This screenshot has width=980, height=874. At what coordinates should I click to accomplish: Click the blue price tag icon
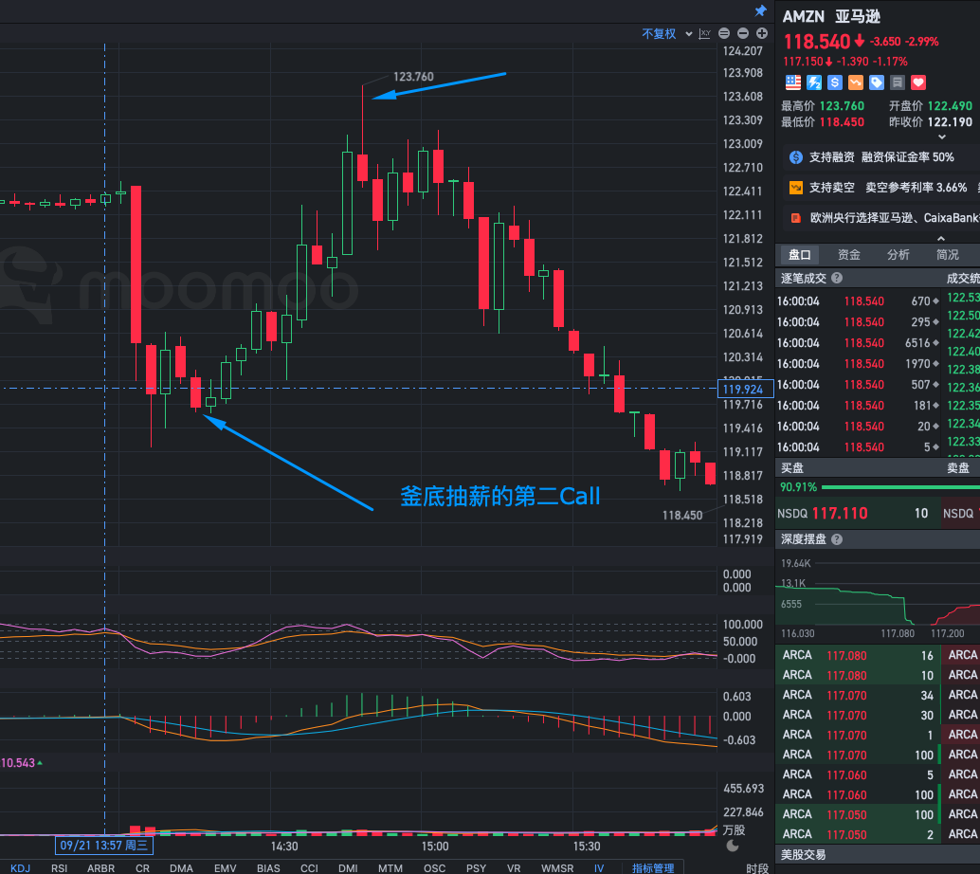[877, 82]
